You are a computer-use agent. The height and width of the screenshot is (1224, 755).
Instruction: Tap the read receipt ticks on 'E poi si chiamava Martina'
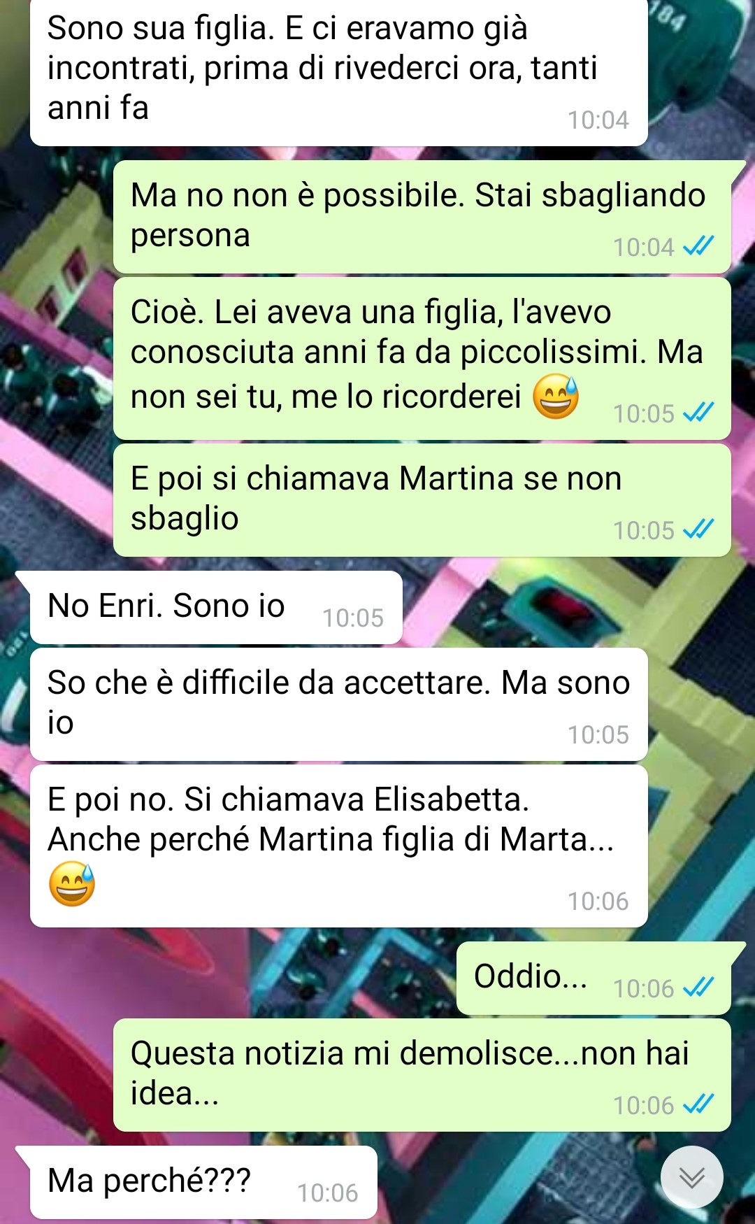[698, 529]
